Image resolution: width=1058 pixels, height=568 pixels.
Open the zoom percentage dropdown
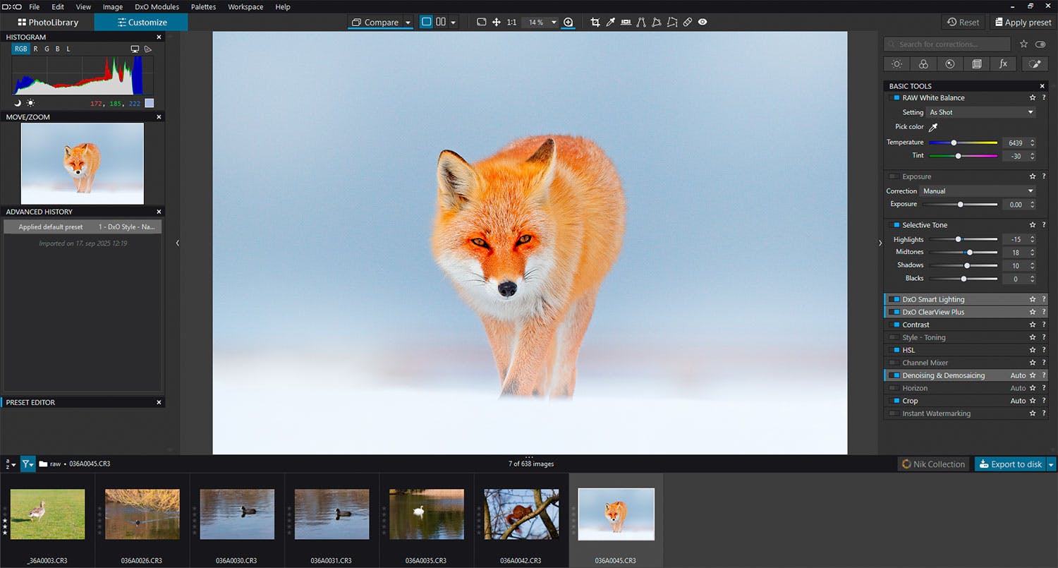click(x=554, y=23)
